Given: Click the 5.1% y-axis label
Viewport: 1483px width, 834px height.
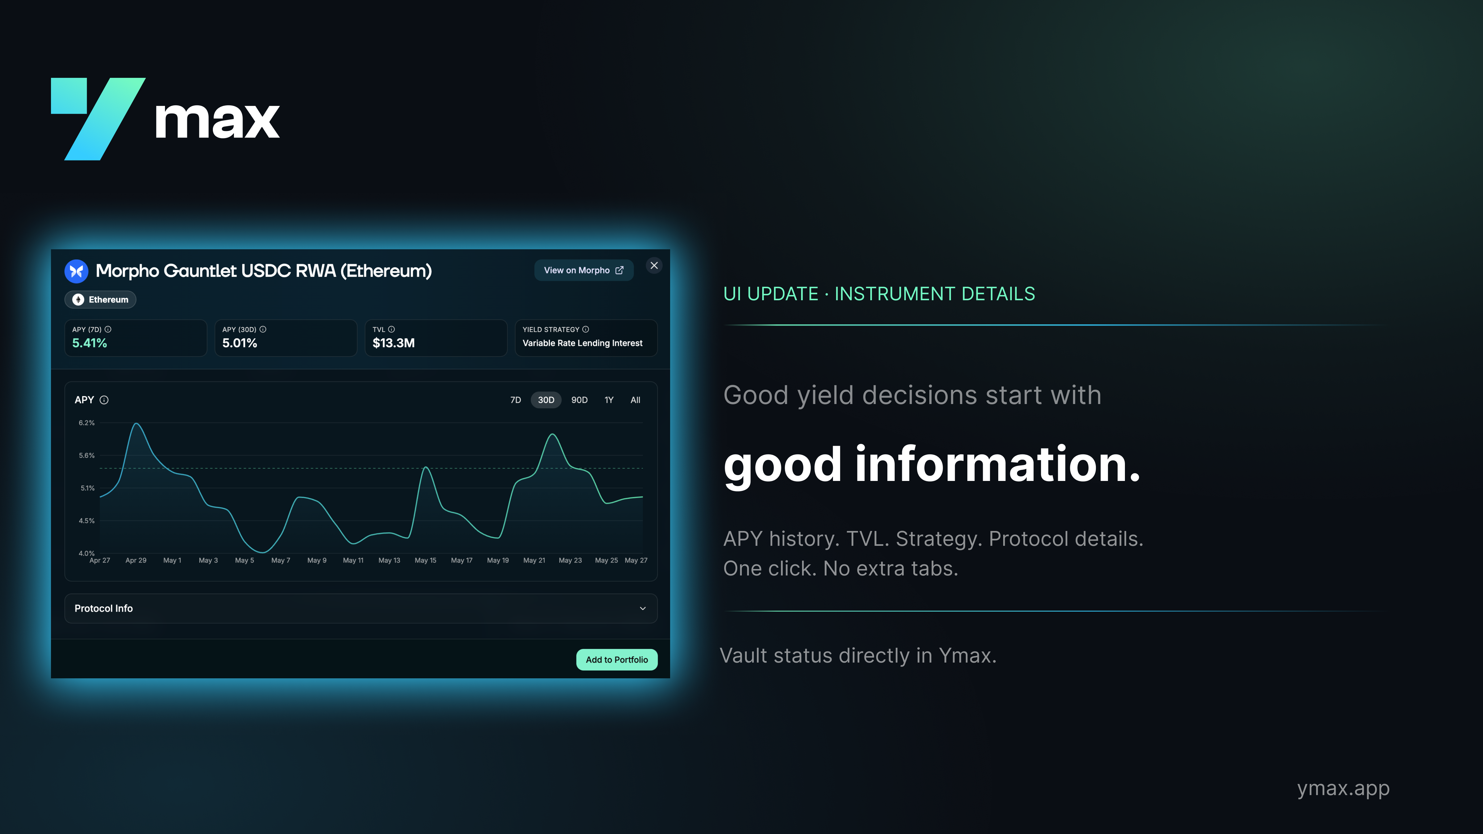Looking at the screenshot, I should point(87,488).
